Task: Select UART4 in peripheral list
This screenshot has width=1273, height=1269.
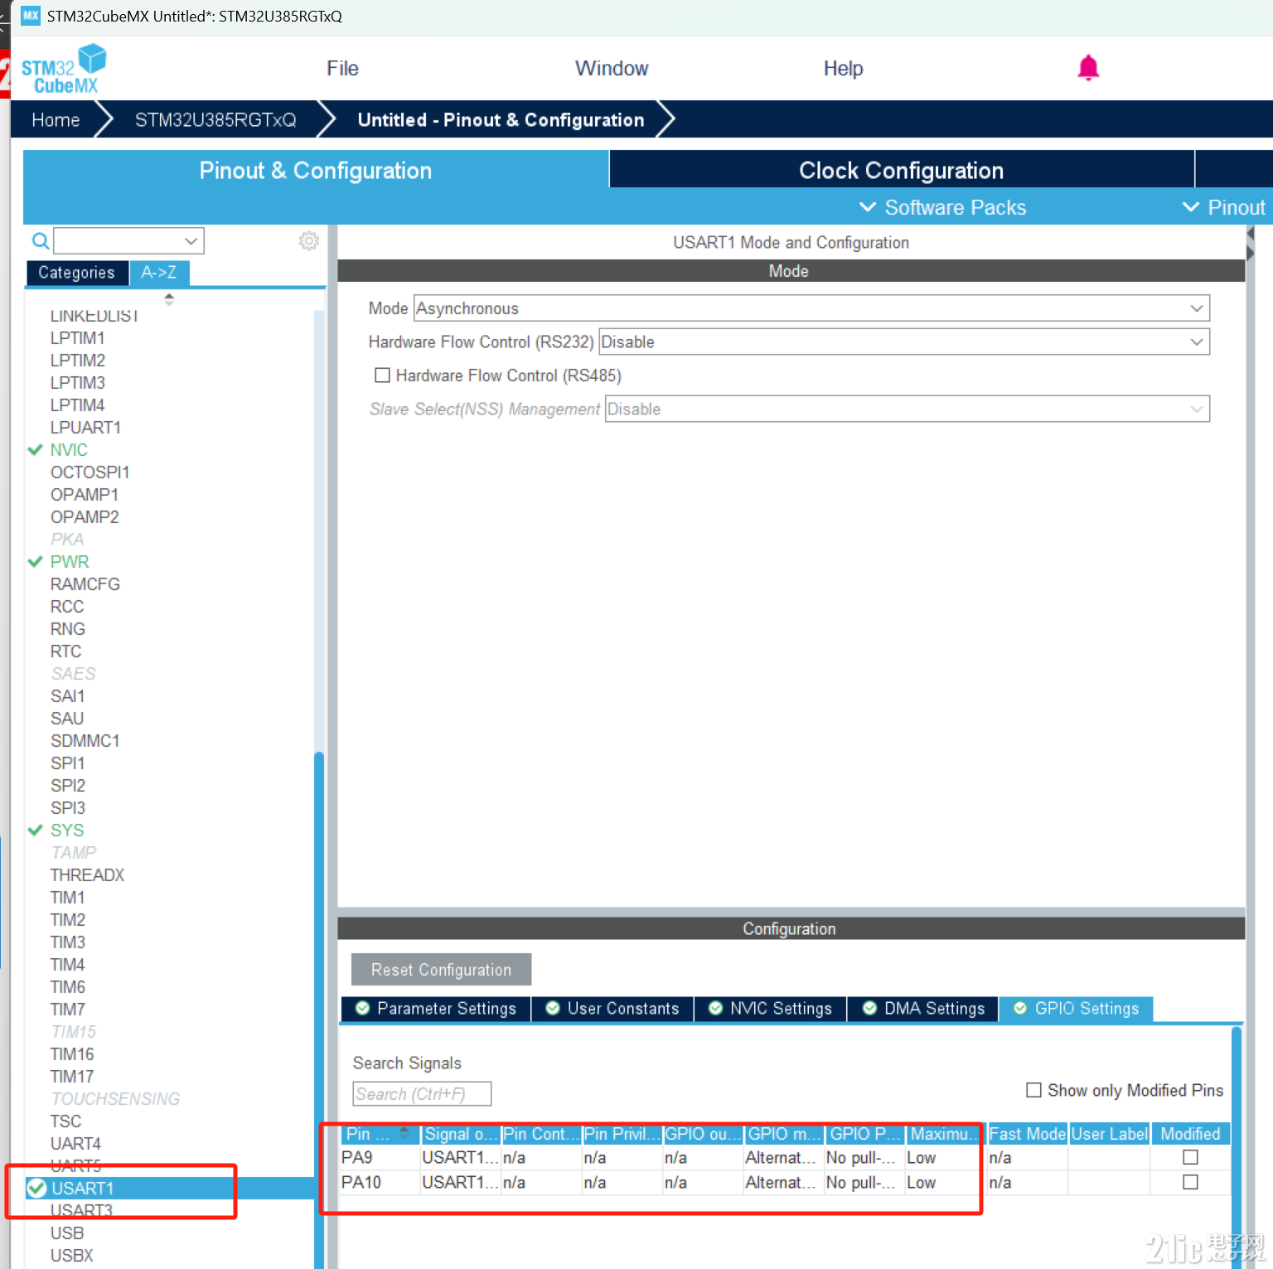Action: pyautogui.click(x=75, y=1144)
